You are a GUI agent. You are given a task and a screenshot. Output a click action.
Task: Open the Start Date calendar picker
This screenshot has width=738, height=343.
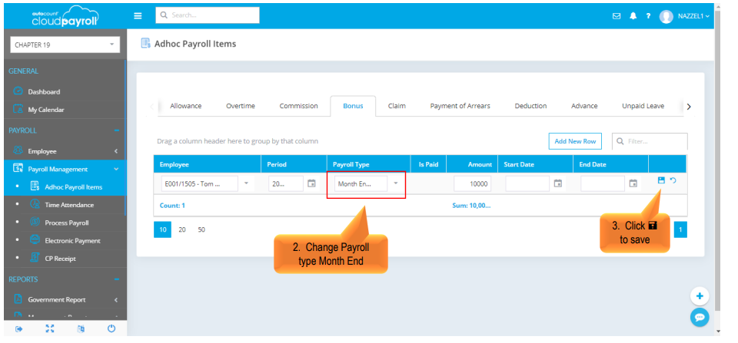tap(558, 184)
